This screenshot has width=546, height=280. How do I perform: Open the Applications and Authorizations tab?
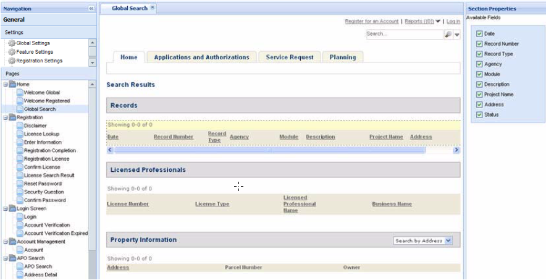pyautogui.click(x=201, y=57)
